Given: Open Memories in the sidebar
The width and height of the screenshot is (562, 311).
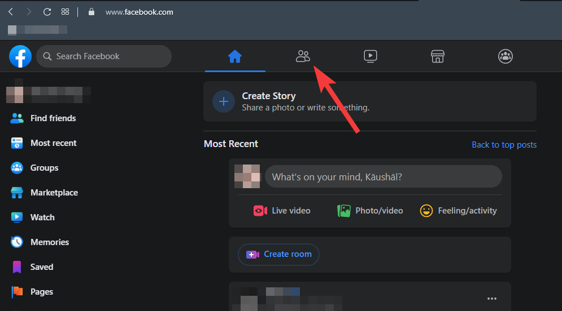Looking at the screenshot, I should pyautogui.click(x=49, y=242).
